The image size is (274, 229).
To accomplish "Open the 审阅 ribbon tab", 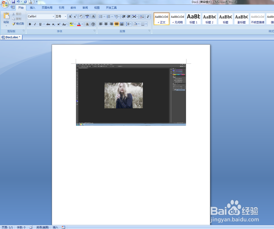I will coord(85,8).
